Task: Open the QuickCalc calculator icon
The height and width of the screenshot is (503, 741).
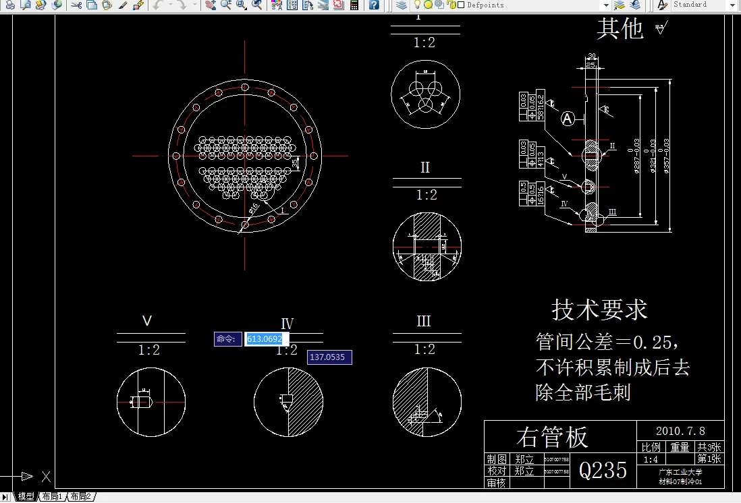Action: coord(354,5)
